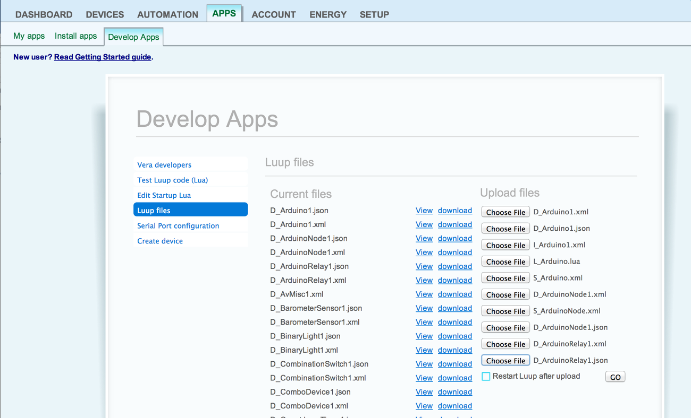
Task: Read the Getting Started guide
Action: point(103,57)
